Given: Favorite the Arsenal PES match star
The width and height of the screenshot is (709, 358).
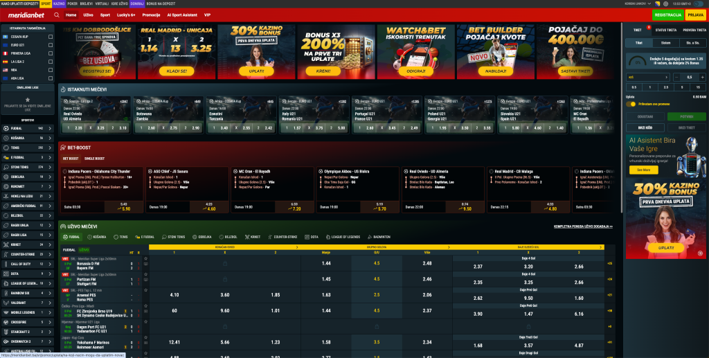Looking at the screenshot, I should tap(145, 290).
